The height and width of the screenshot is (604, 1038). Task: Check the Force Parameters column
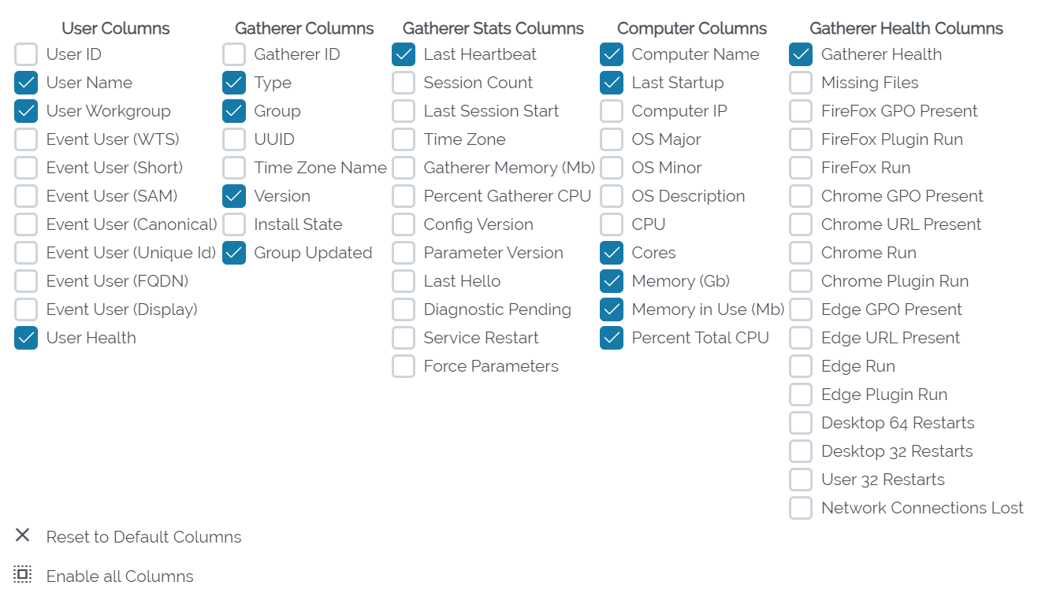click(x=403, y=365)
